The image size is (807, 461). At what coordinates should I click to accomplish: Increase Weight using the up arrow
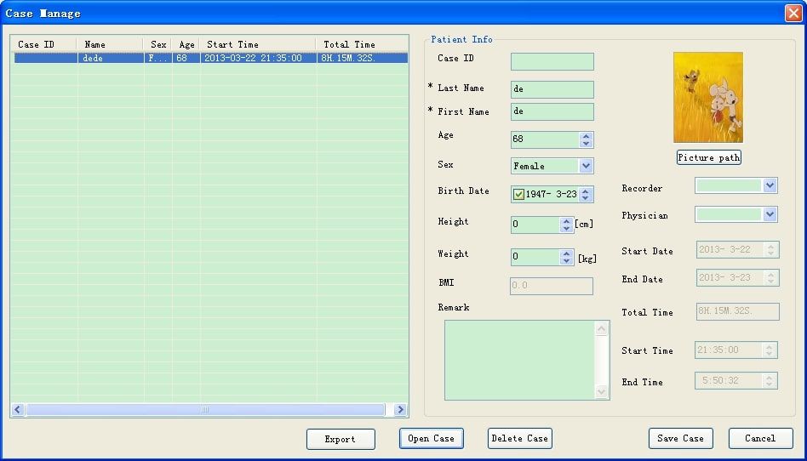pos(567,253)
